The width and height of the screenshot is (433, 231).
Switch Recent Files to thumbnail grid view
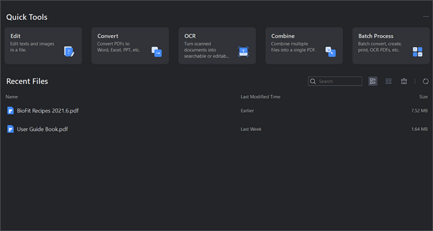click(x=388, y=81)
